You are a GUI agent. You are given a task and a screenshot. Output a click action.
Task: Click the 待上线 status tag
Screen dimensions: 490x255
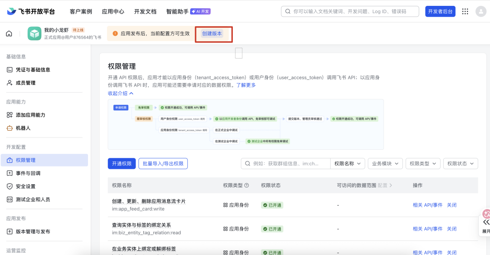(78, 30)
